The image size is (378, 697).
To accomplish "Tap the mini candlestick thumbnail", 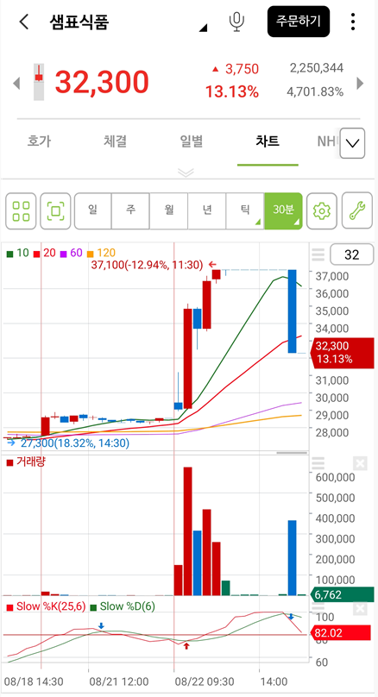I will click(x=39, y=82).
